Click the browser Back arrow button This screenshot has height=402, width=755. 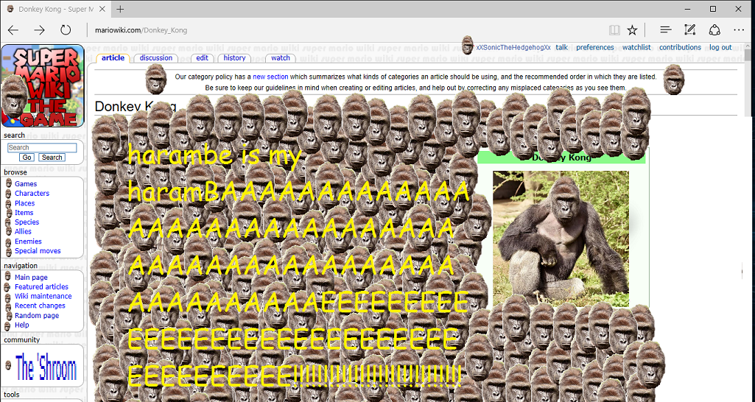point(13,30)
